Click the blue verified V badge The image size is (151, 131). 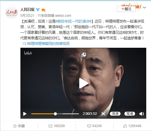(38, 9)
